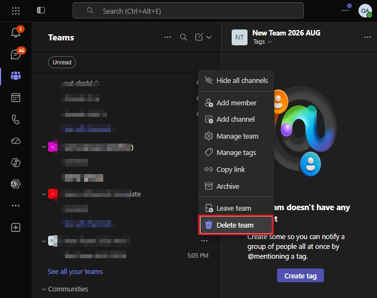Open the compose dropdown arrow
The height and width of the screenshot is (298, 377).
209,37
